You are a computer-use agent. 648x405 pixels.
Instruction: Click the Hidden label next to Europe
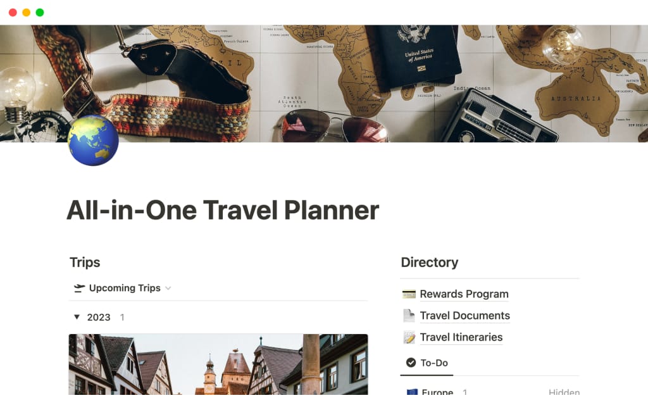[564, 392]
